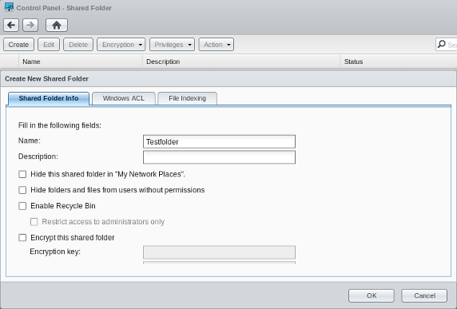Focus the Description input field
This screenshot has width=457, height=309.
(x=219, y=157)
